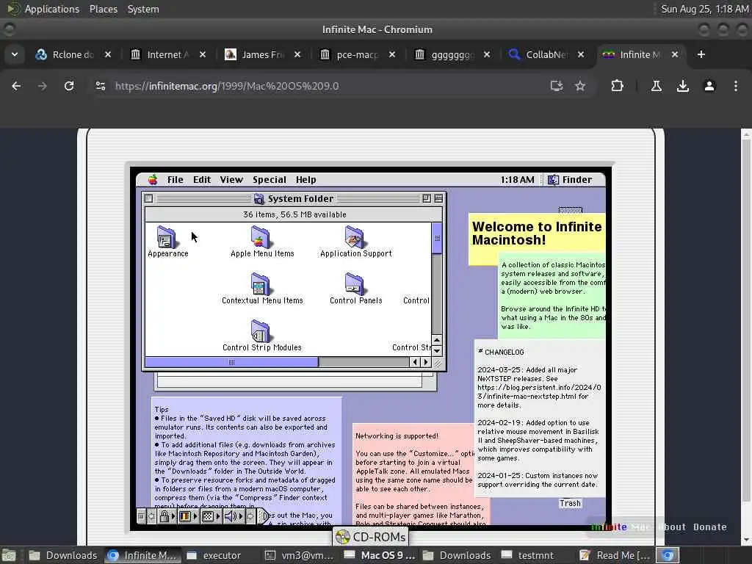Click the scroll down arrow in System Folder
Viewport: 752px width, 564px height.
click(437, 350)
